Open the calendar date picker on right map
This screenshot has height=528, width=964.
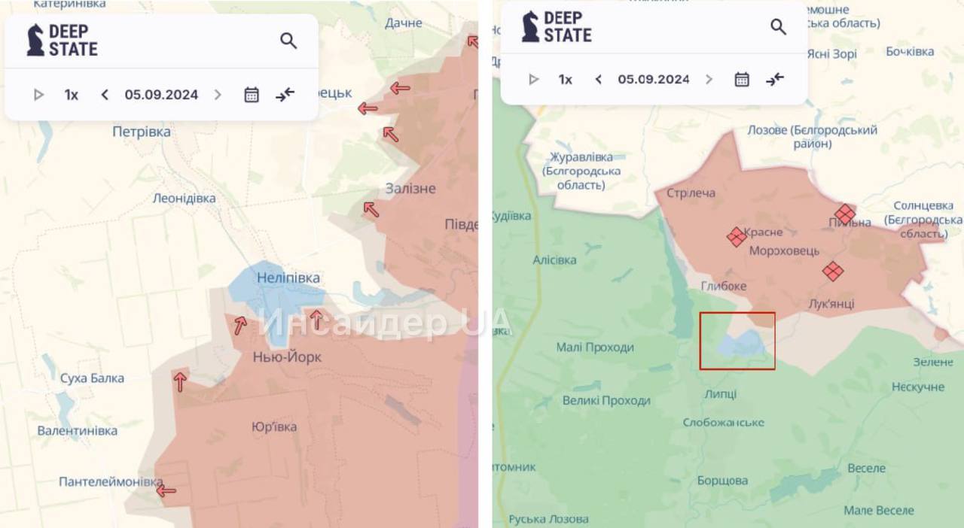742,79
